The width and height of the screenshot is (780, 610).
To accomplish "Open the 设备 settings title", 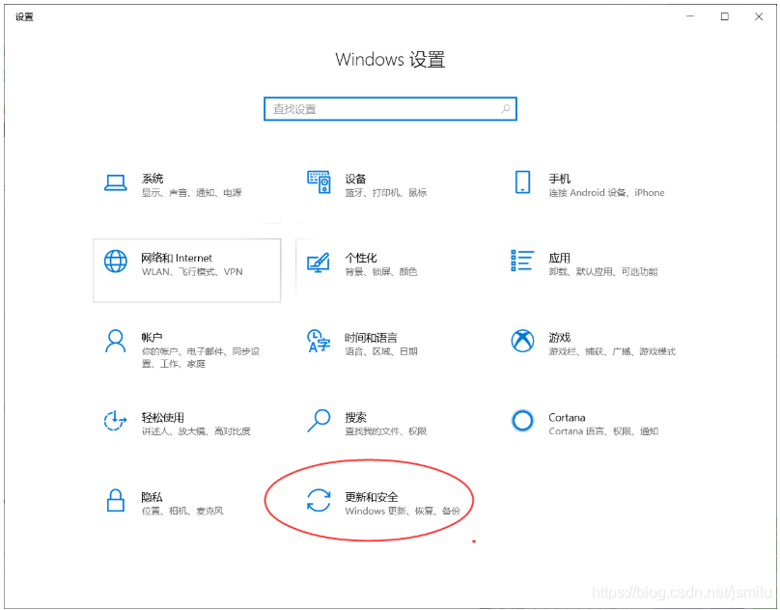I will point(355,179).
